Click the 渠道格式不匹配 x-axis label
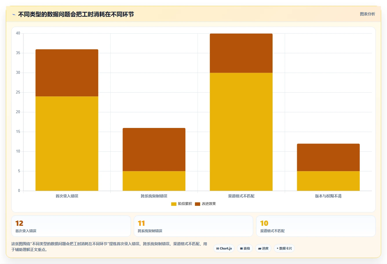 tap(241, 196)
